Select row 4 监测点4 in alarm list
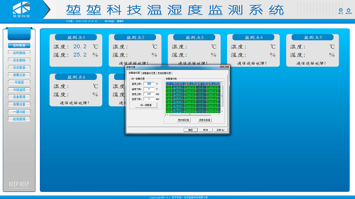Screen dimensions: 355x199 tap(193, 98)
